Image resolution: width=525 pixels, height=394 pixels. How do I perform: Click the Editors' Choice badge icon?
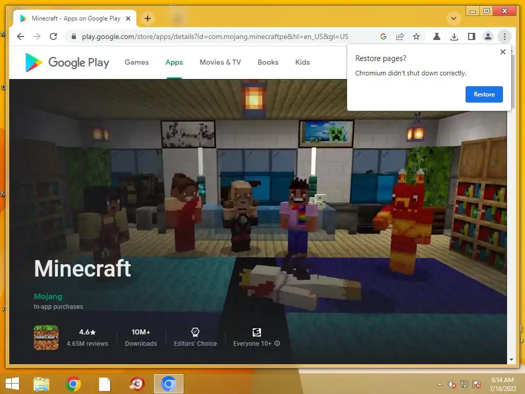[x=195, y=332]
